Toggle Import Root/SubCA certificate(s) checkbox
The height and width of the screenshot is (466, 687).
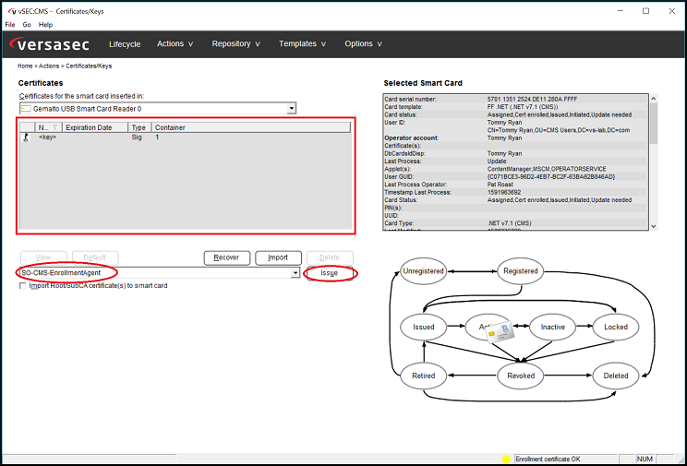pos(23,286)
